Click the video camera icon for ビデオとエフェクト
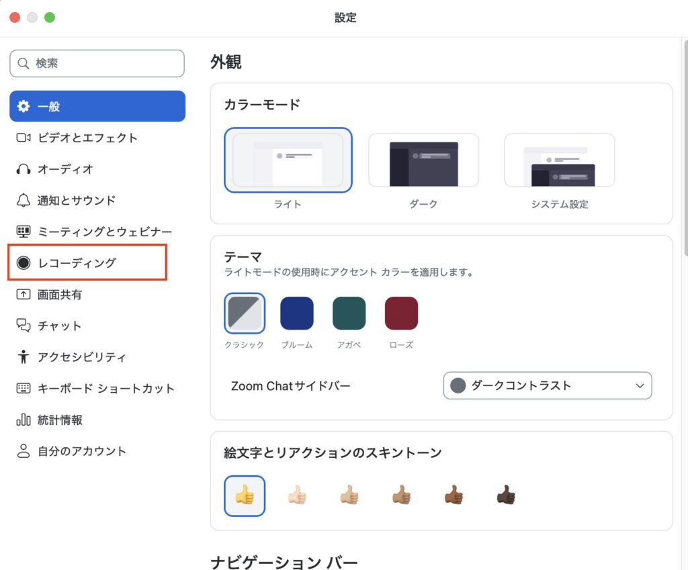688x570 pixels. click(x=24, y=138)
